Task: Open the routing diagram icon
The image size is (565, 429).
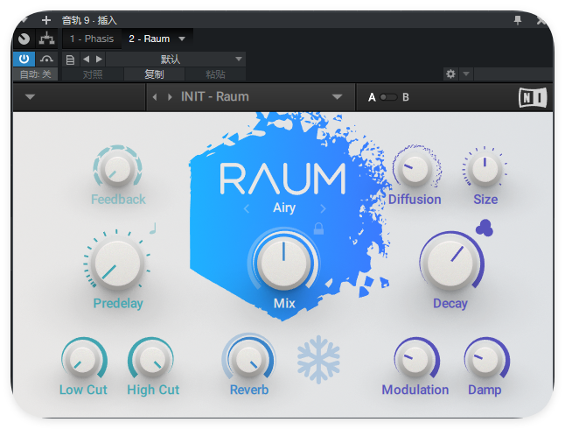Action: click(x=47, y=39)
